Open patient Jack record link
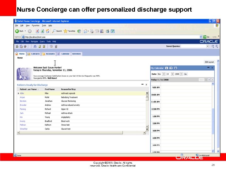 22,113
